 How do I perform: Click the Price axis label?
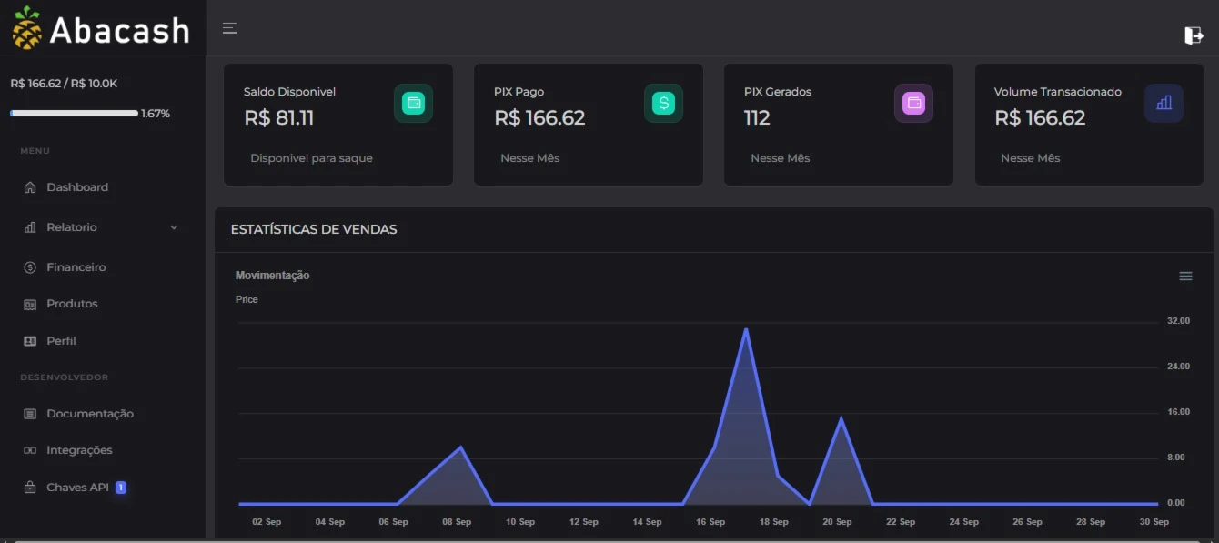click(x=247, y=299)
